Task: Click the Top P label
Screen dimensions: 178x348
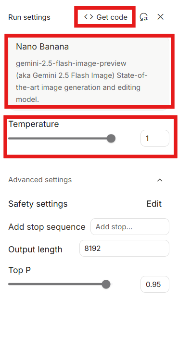Action: 20,270
